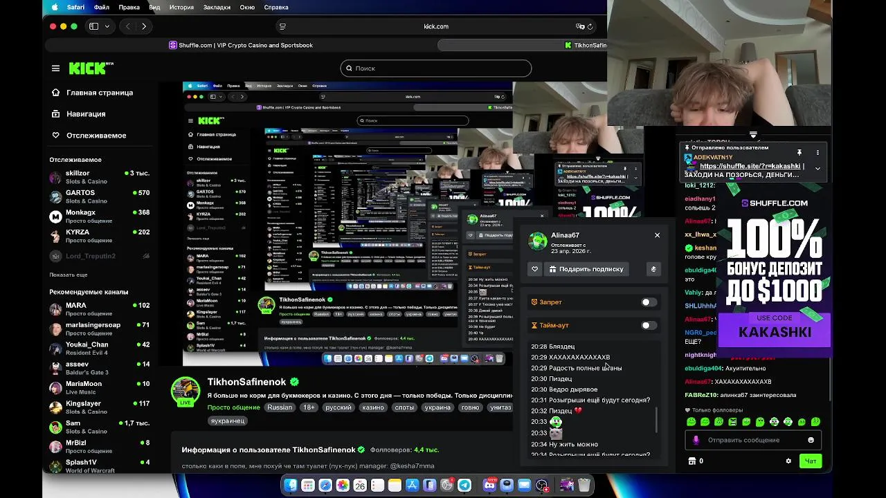The width and height of the screenshot is (886, 498).
Task: Close the Alinaa67 user card
Action: (x=657, y=235)
